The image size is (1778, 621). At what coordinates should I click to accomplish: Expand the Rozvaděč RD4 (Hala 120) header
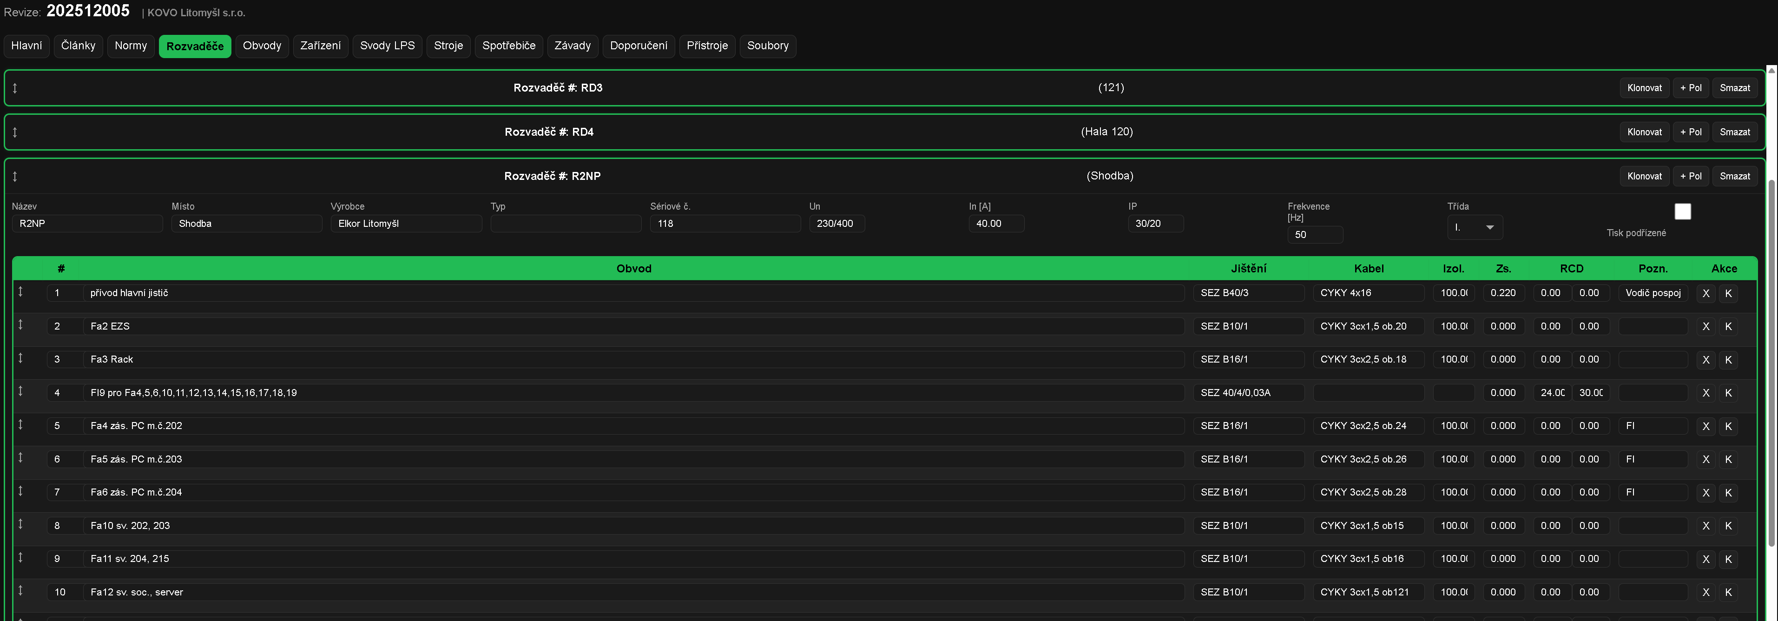point(549,132)
